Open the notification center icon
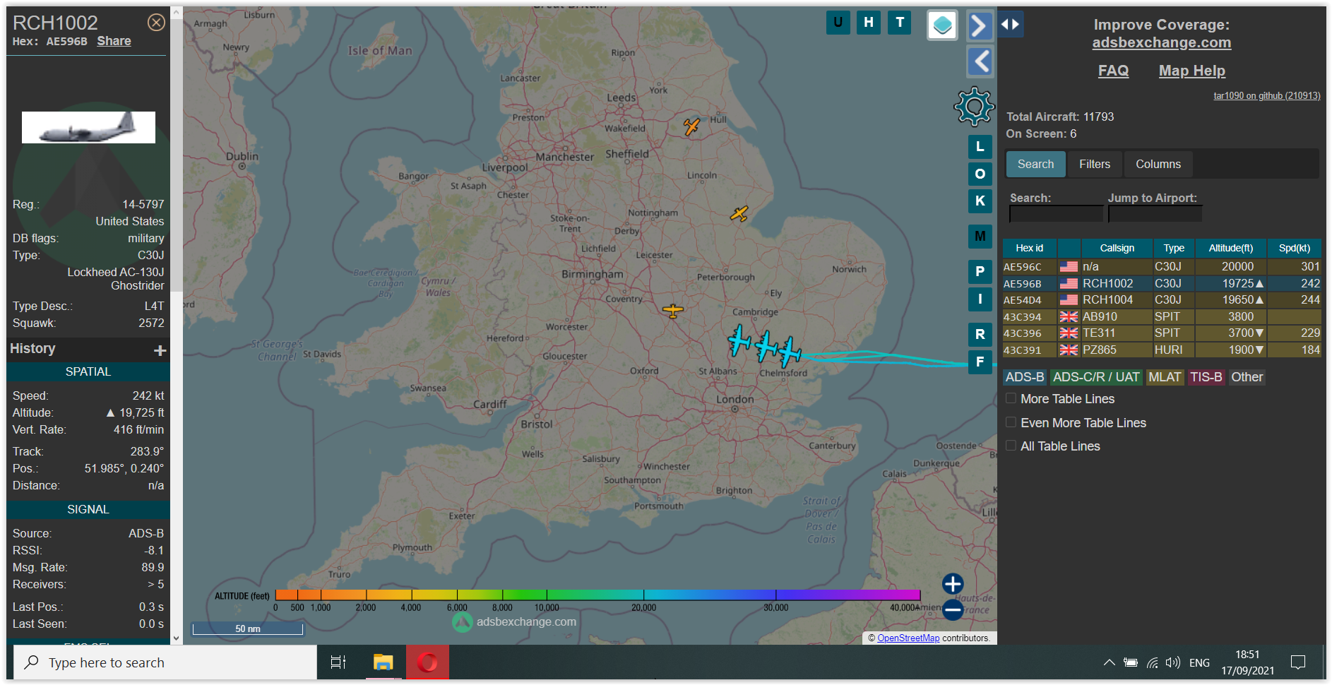 pyautogui.click(x=1298, y=662)
